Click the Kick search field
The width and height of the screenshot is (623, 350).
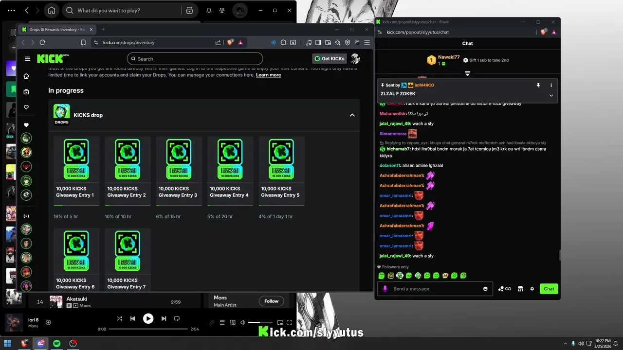195,59
